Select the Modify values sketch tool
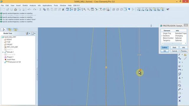189x106 pixels. 180,74
